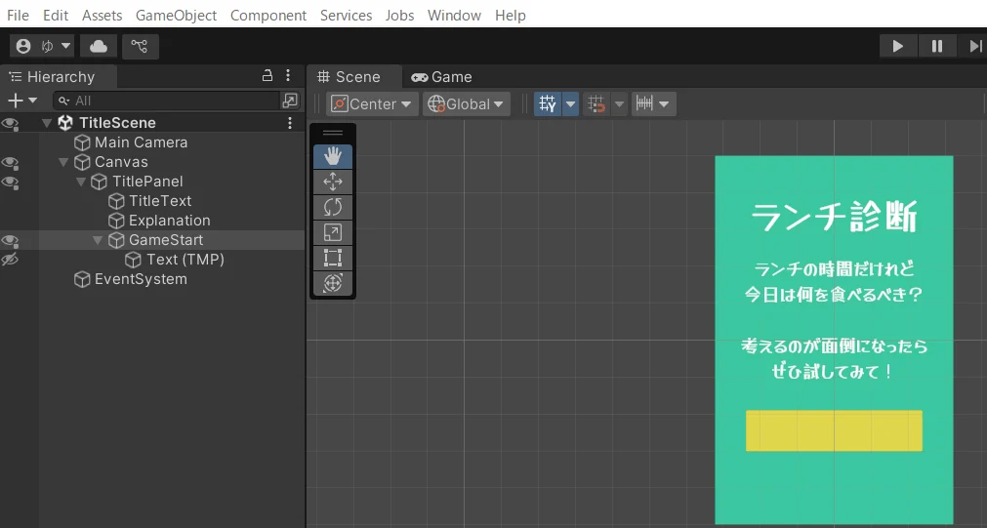The image size is (987, 528).
Task: Toggle the Hierarchy panel lock
Action: [x=267, y=75]
